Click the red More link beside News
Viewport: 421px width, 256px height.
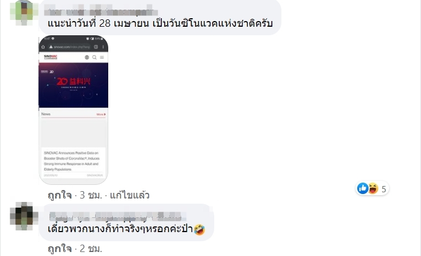101,114
